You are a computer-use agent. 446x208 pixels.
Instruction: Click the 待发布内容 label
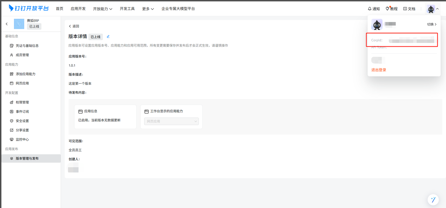point(77,93)
